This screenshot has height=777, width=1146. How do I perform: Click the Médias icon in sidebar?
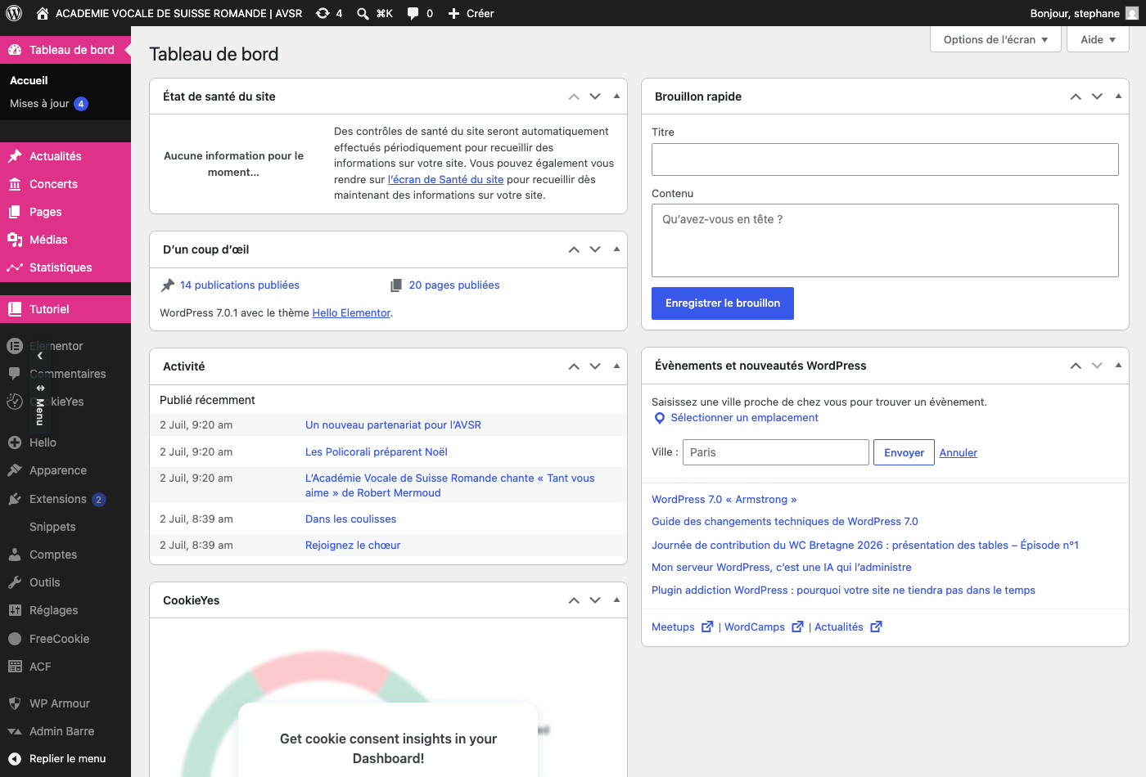click(15, 240)
